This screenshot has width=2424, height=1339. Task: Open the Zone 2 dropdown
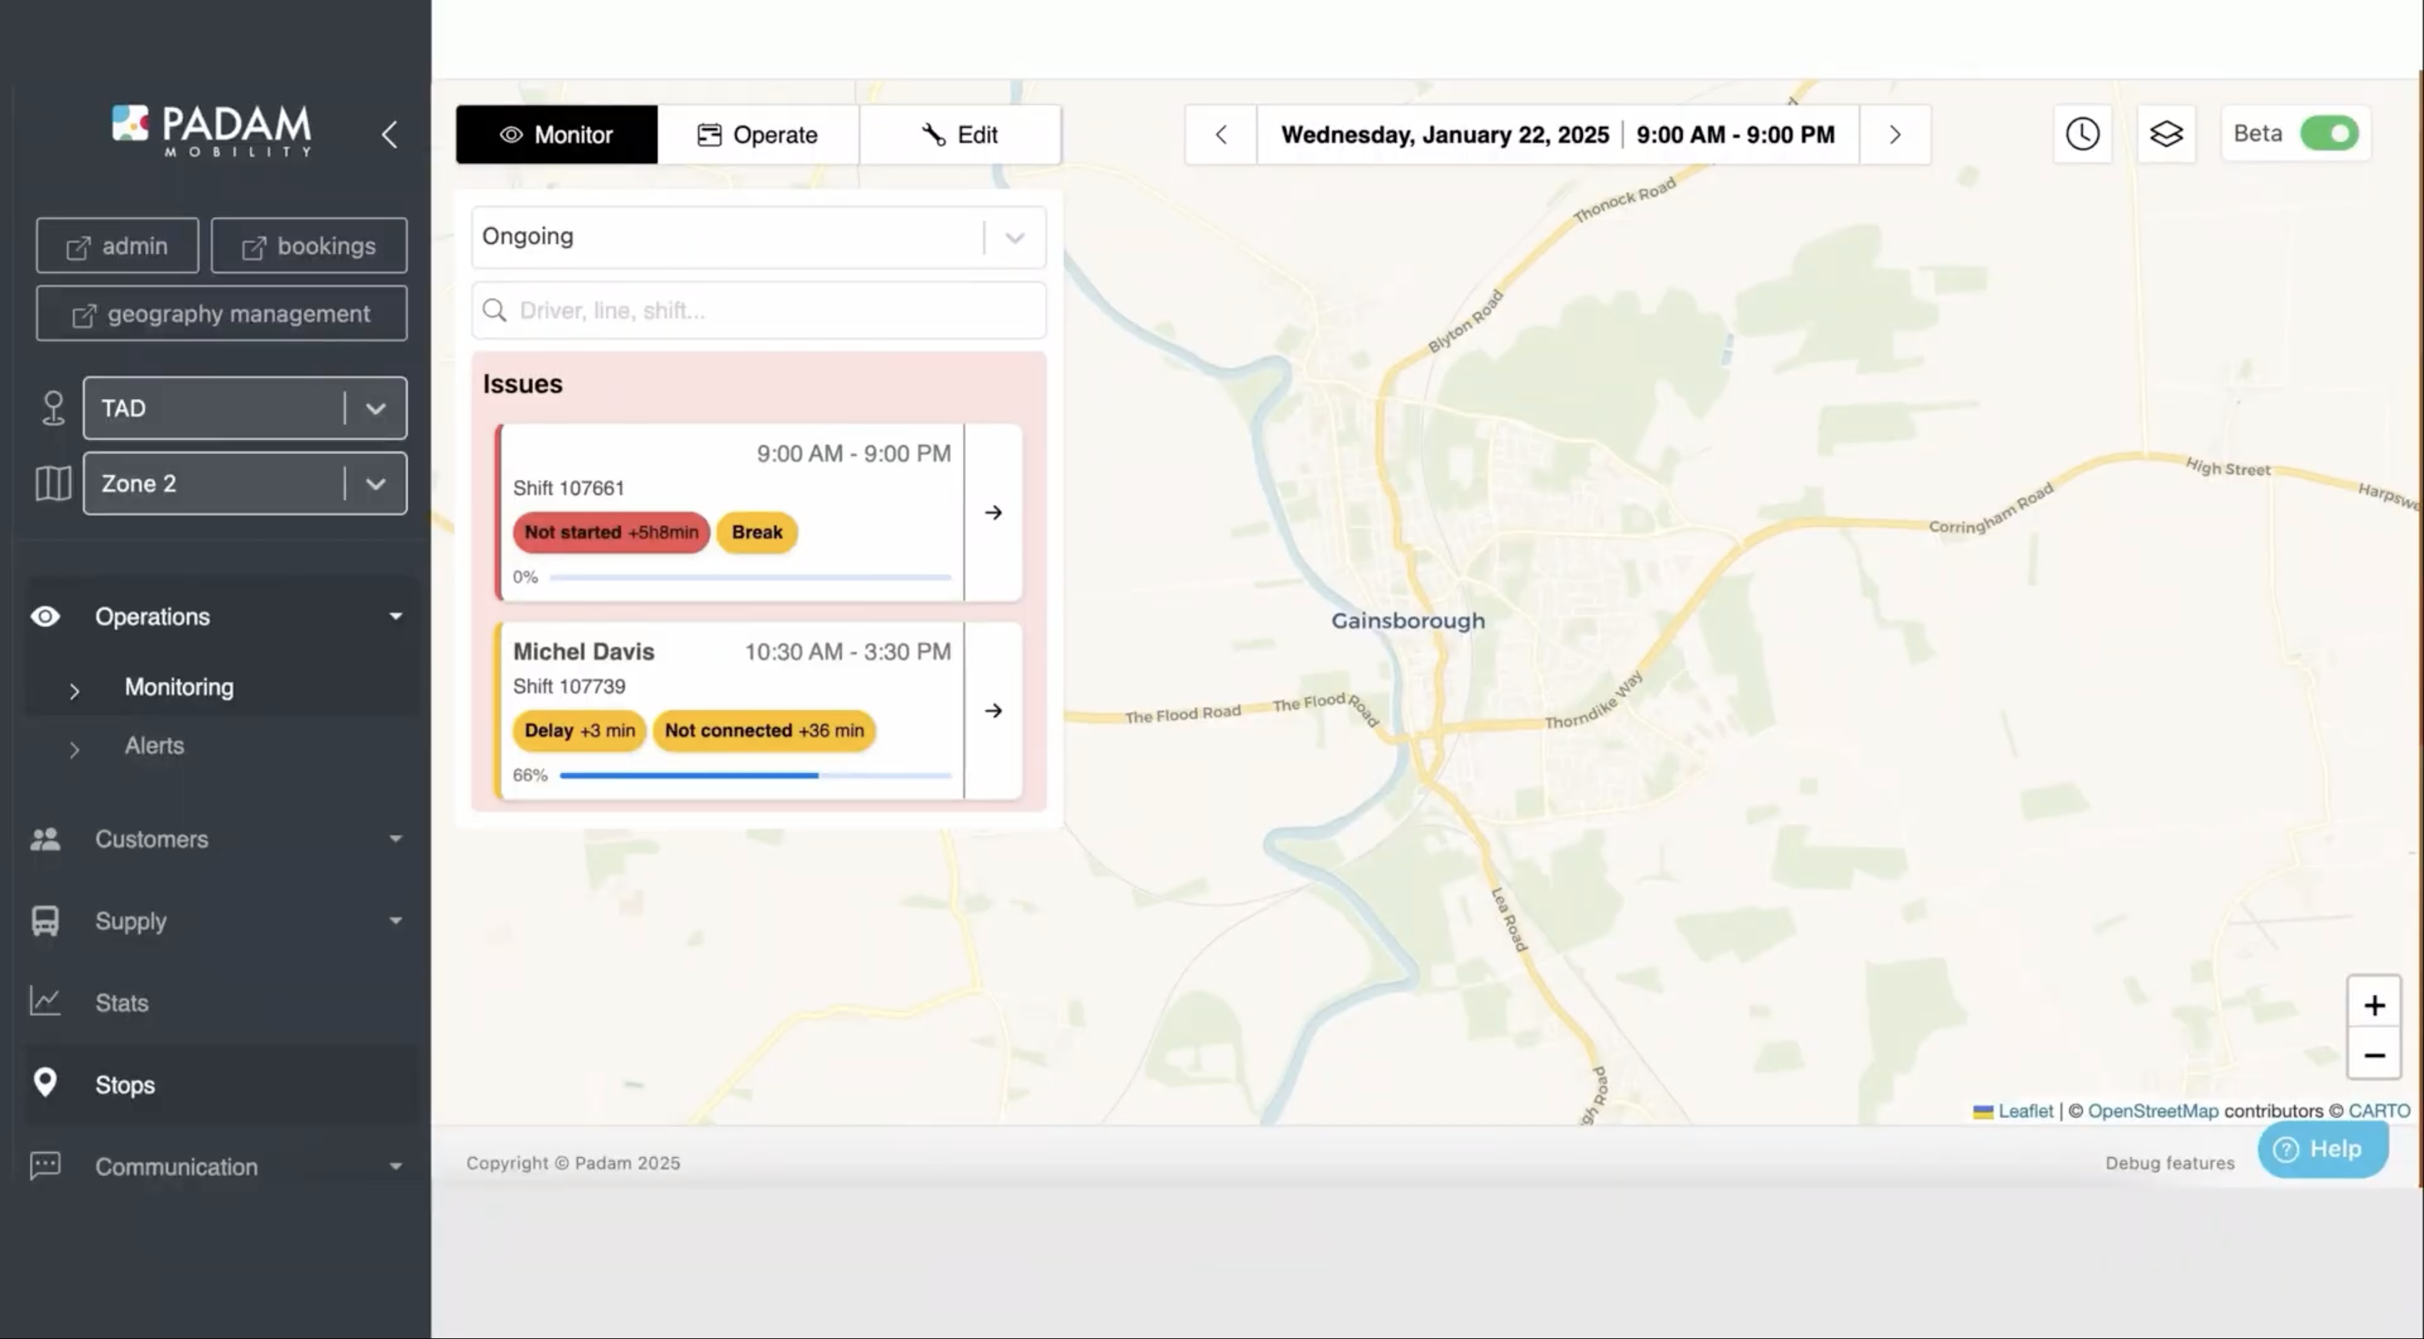click(245, 483)
